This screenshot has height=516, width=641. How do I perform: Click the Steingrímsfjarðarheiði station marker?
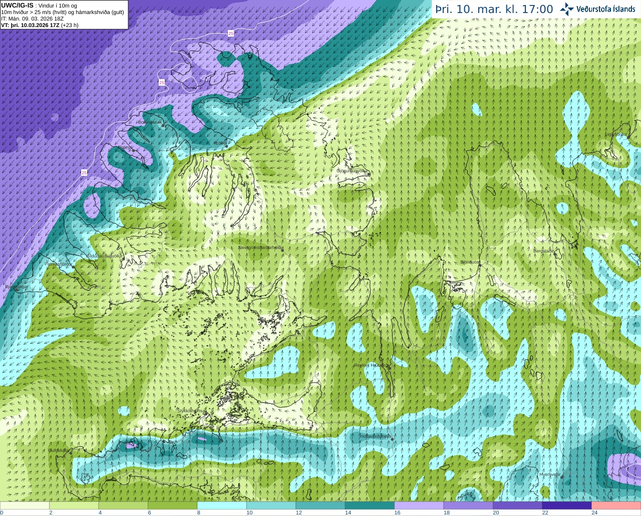click(282, 250)
